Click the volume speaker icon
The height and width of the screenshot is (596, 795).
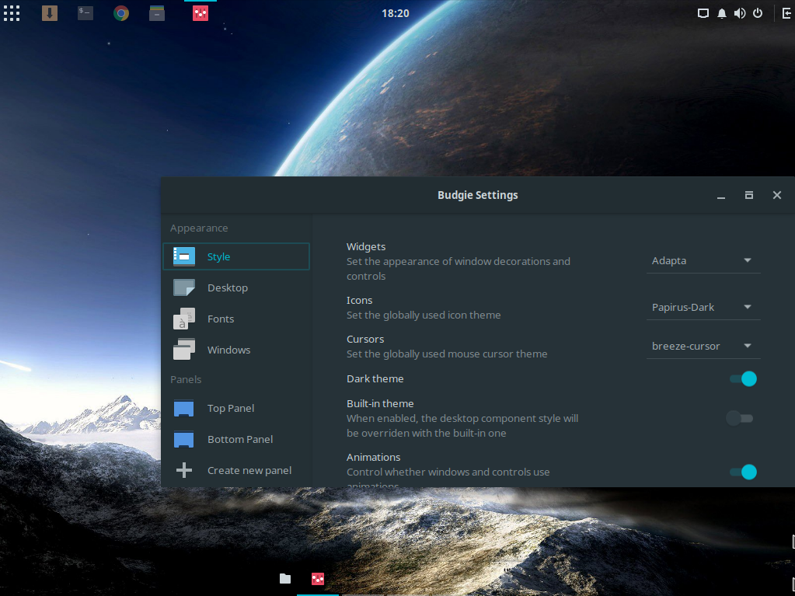740,13
